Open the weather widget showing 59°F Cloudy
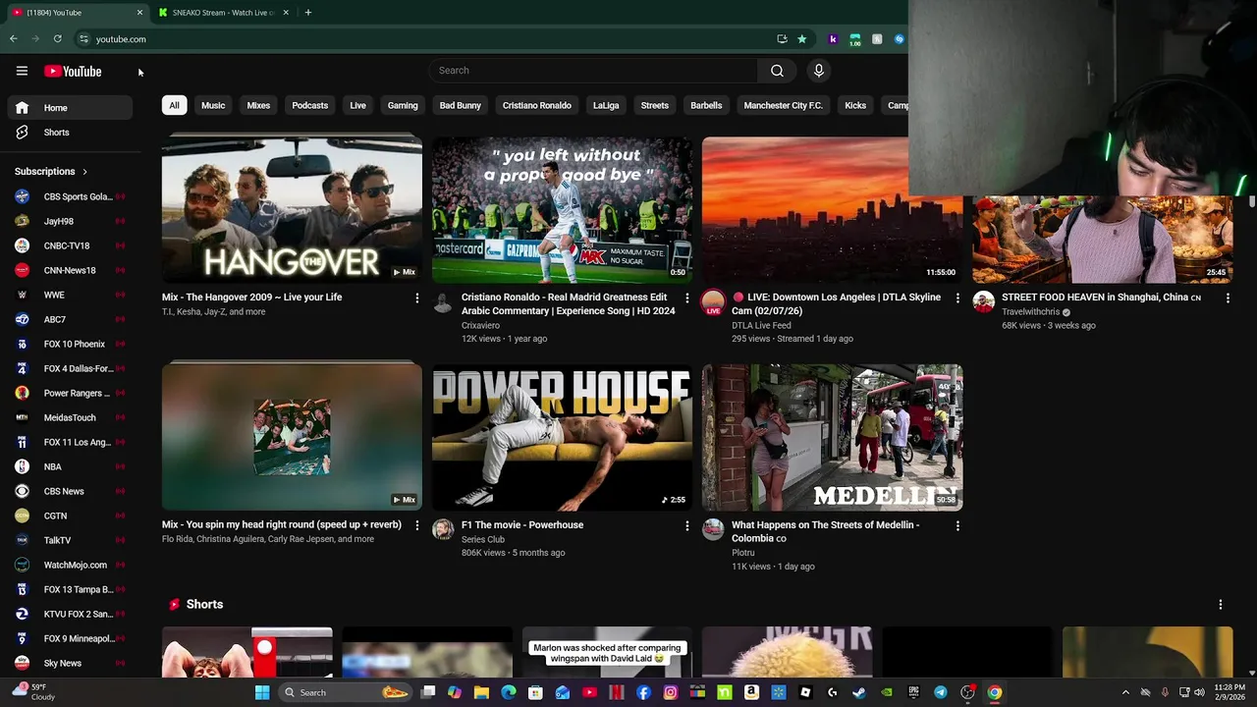This screenshot has height=707, width=1257. coord(33,692)
